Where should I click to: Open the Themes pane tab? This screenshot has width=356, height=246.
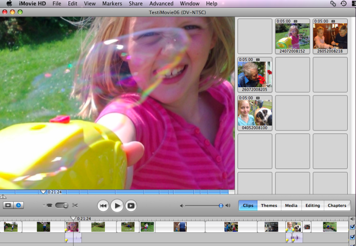click(x=269, y=206)
